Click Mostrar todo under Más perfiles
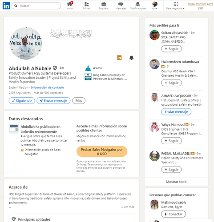 (176, 182)
